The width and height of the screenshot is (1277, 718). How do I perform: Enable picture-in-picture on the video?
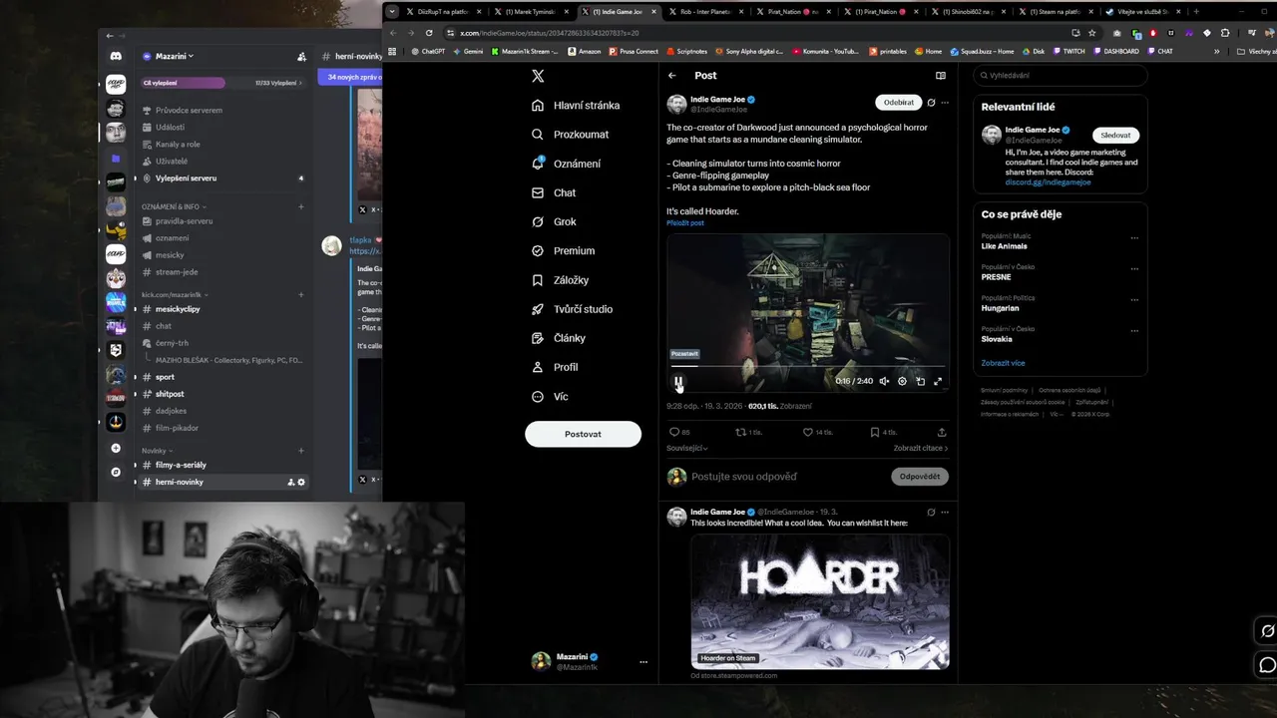tap(920, 381)
